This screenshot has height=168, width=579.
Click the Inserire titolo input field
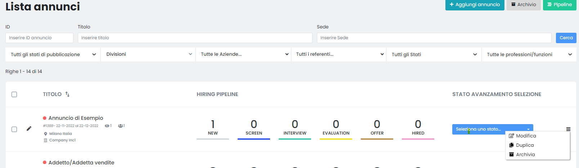[195, 38]
